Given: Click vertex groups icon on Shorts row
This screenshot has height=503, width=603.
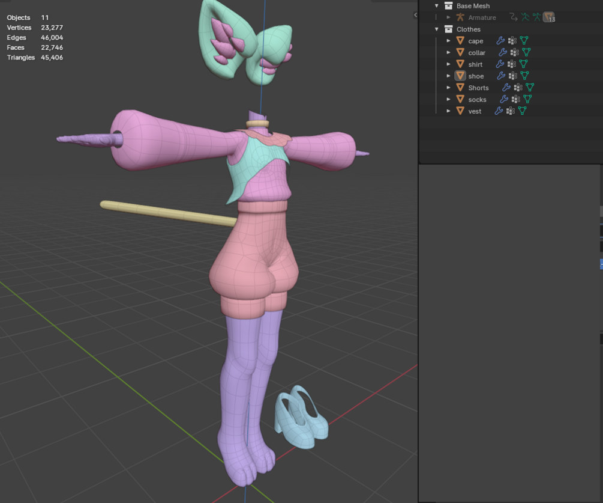Looking at the screenshot, I should coord(518,87).
